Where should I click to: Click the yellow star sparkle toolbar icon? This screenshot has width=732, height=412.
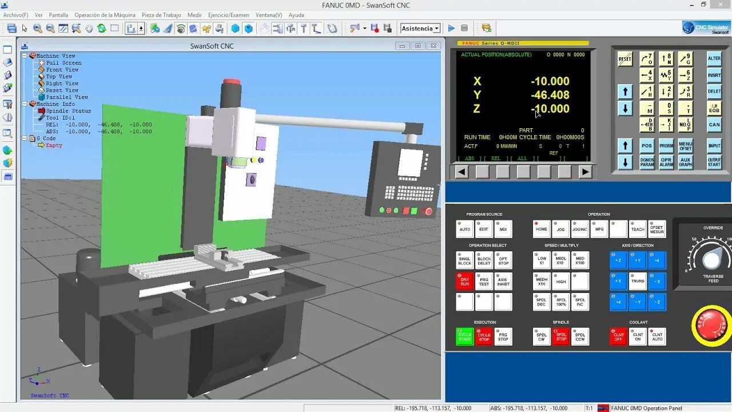(x=206, y=28)
